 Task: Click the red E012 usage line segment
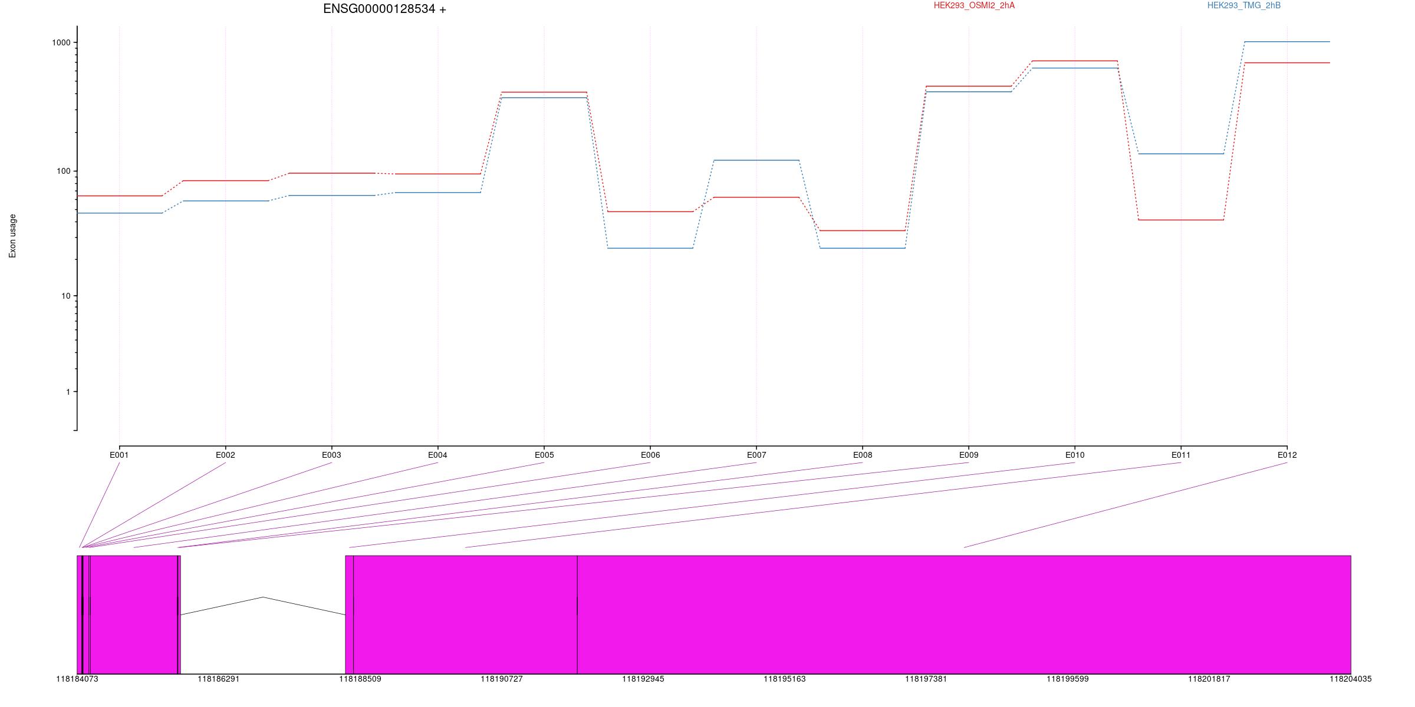[x=1287, y=62]
